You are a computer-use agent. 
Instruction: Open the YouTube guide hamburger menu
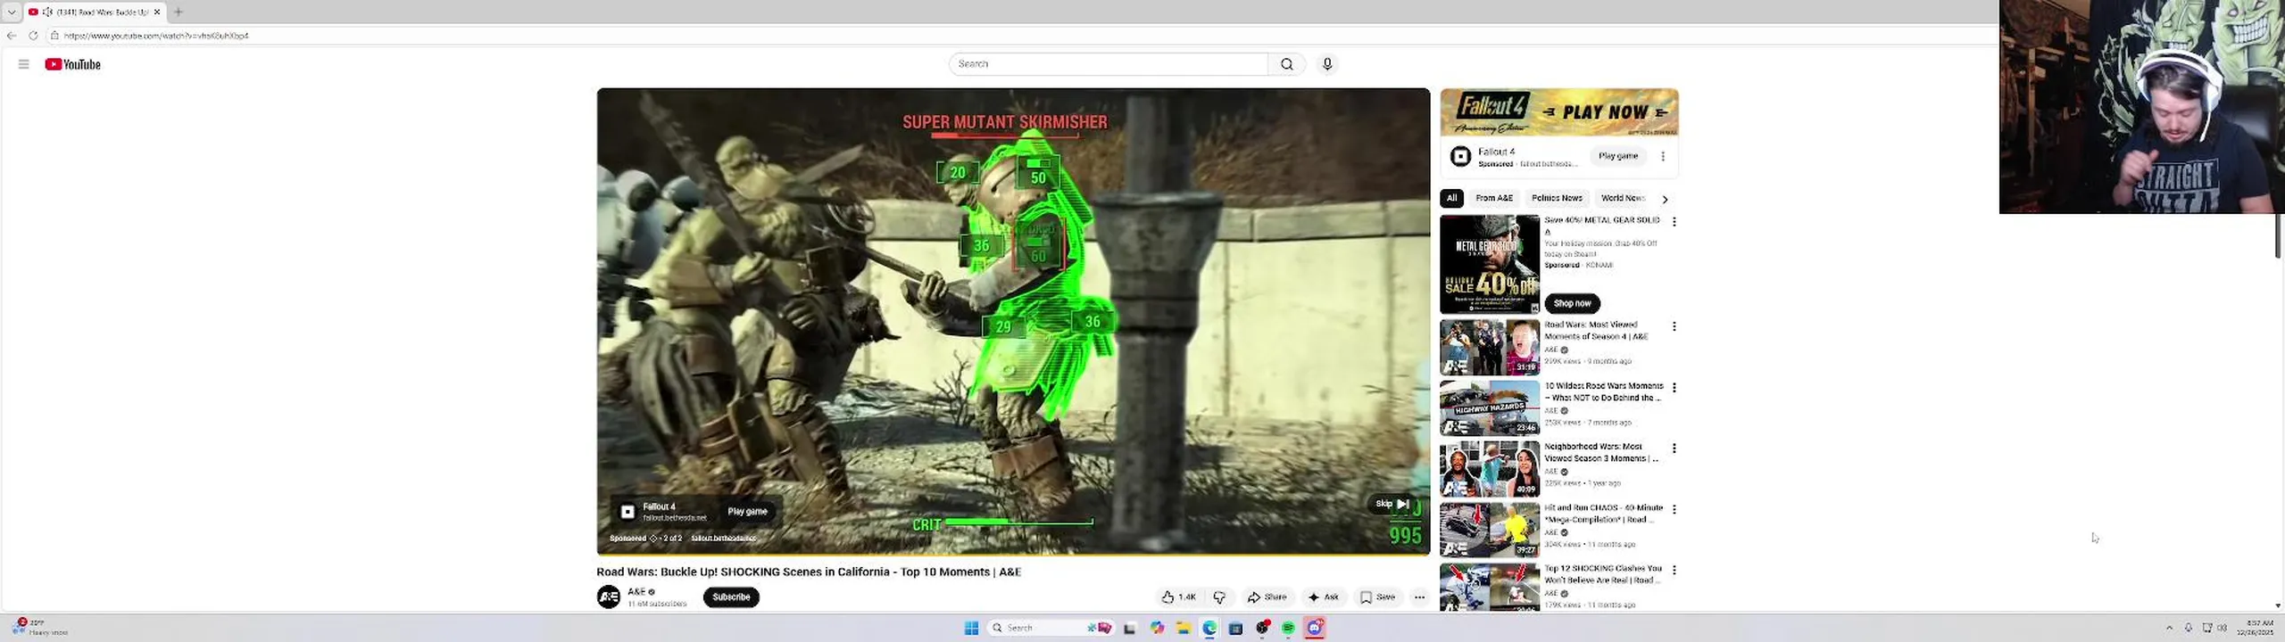pos(23,64)
